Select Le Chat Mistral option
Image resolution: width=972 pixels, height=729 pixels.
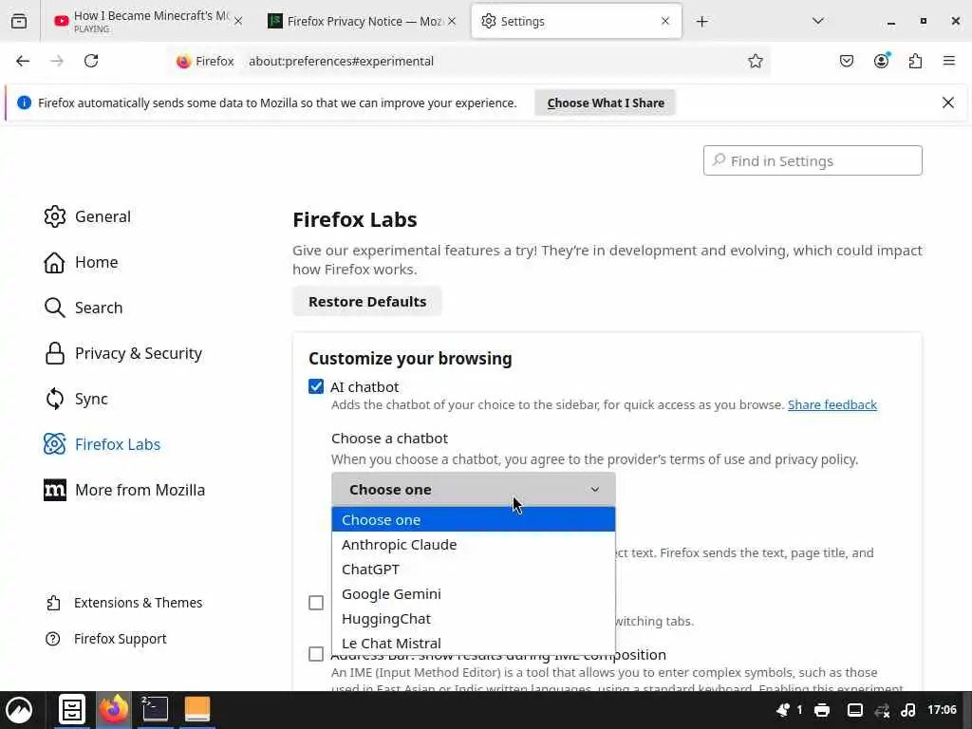474,644
